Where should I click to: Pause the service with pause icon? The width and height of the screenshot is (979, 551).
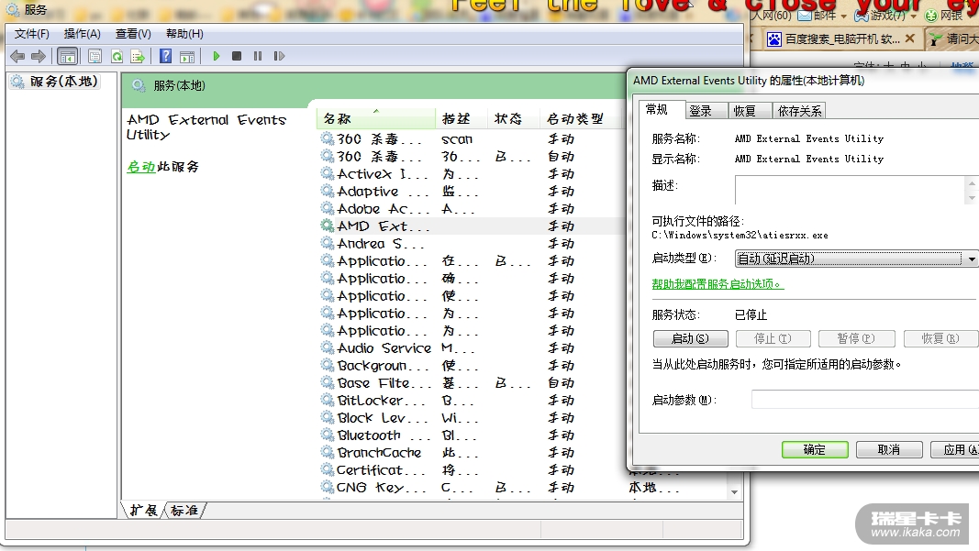coord(258,56)
